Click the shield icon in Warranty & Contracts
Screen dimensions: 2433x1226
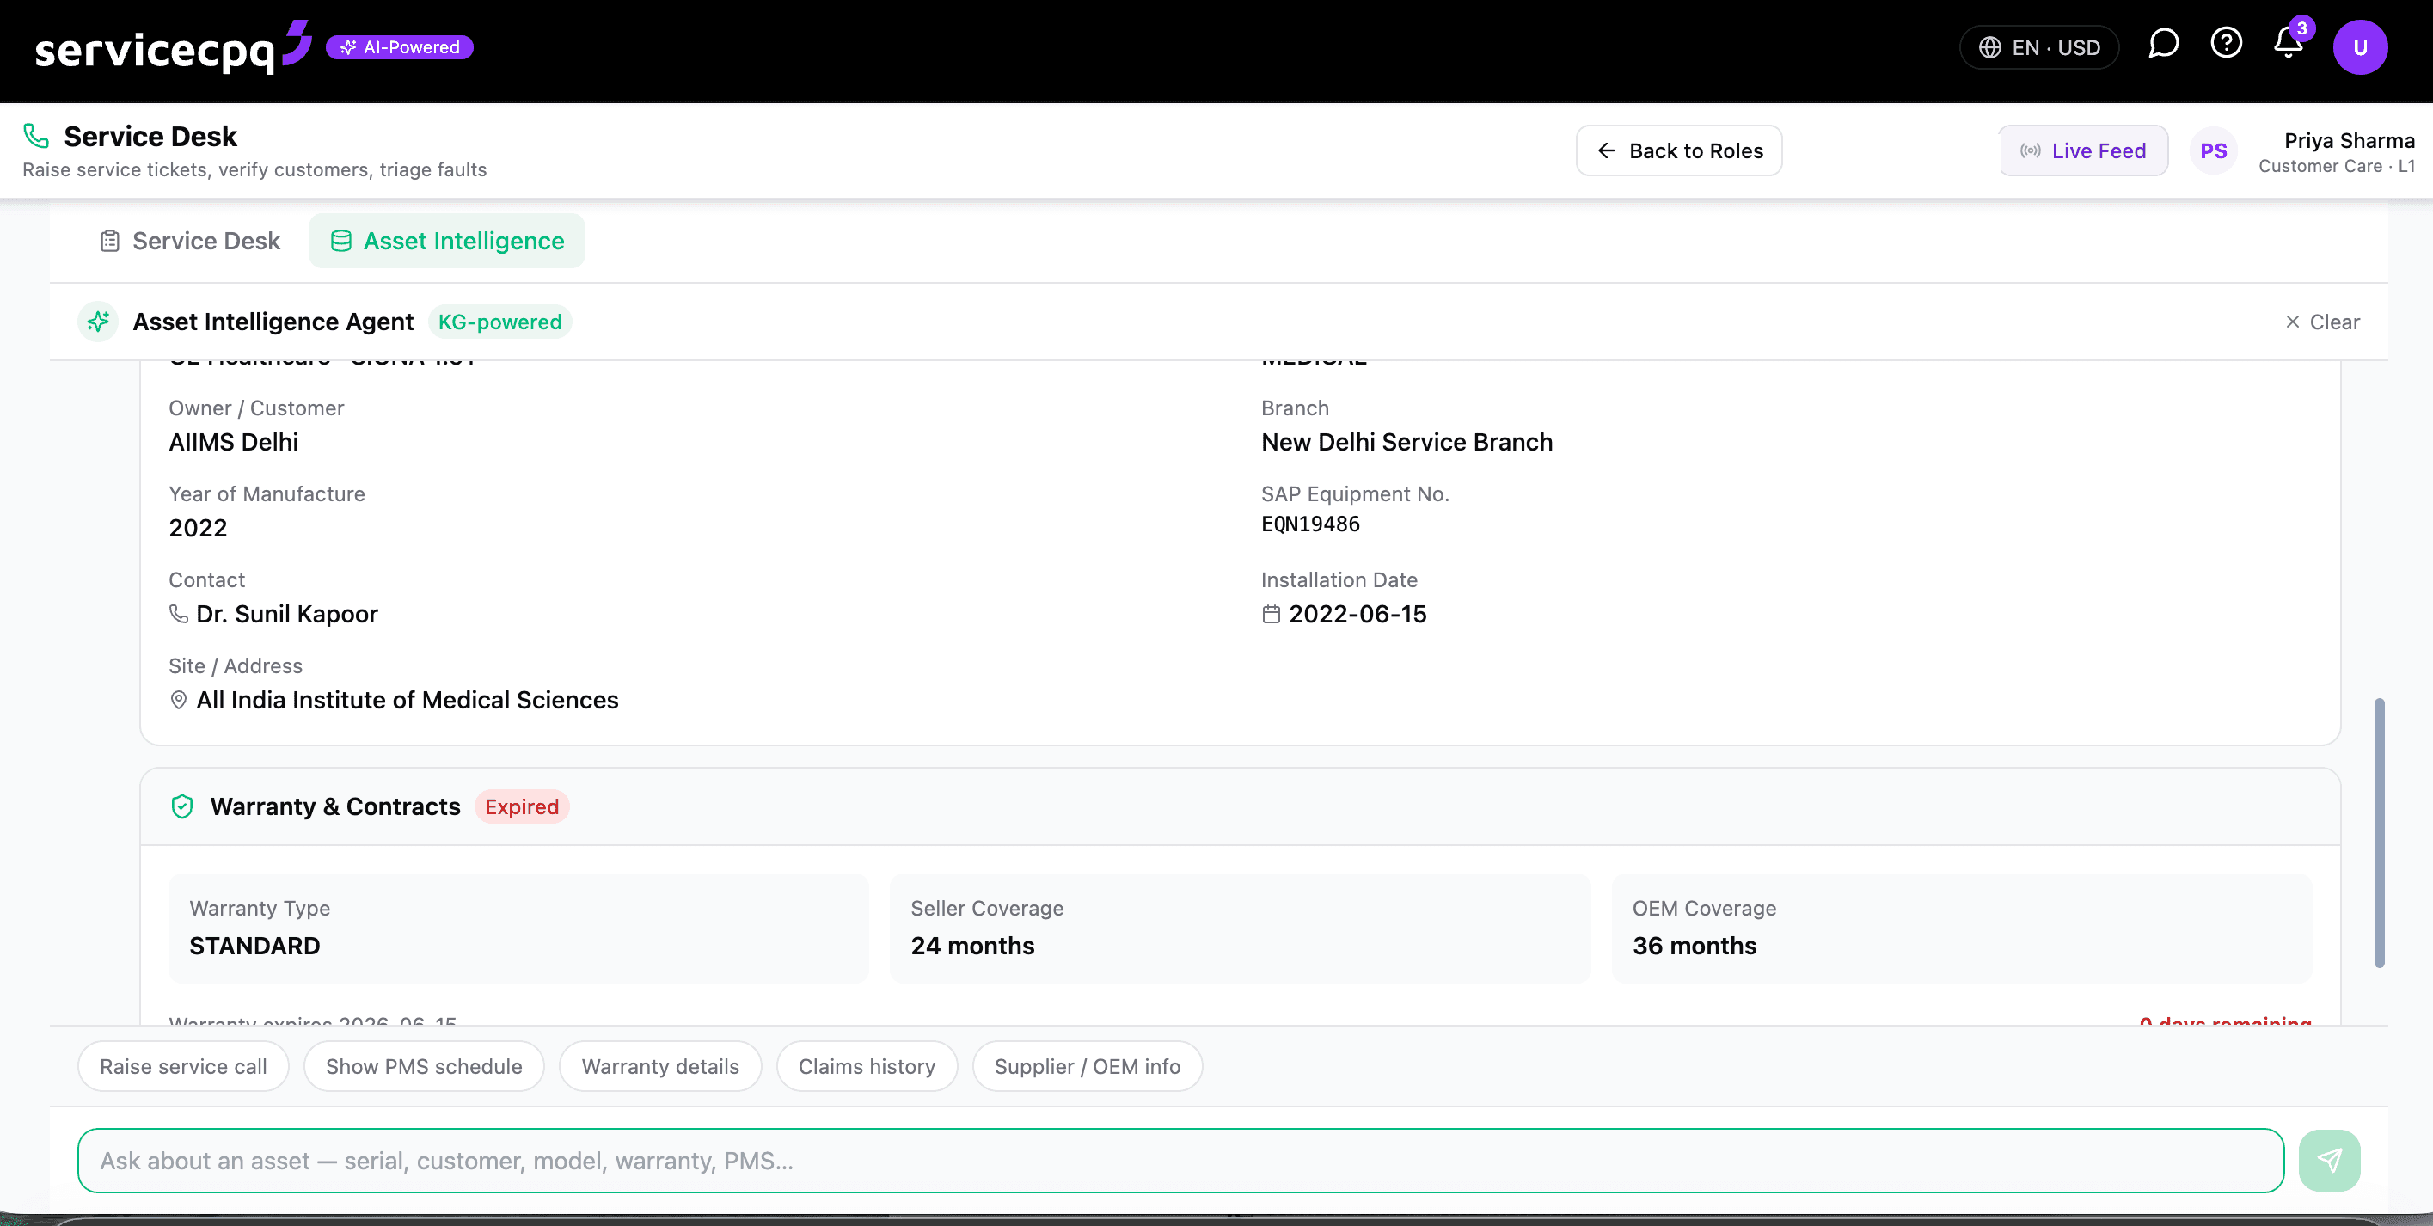pyautogui.click(x=182, y=806)
